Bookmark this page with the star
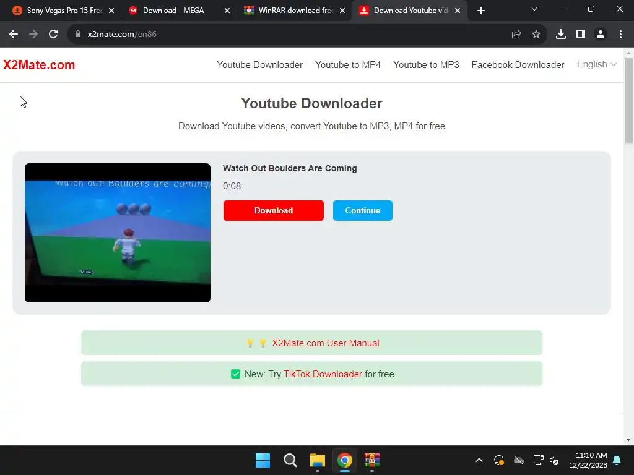 pos(536,35)
